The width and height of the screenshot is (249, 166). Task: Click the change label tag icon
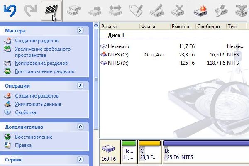click(x=136, y=10)
